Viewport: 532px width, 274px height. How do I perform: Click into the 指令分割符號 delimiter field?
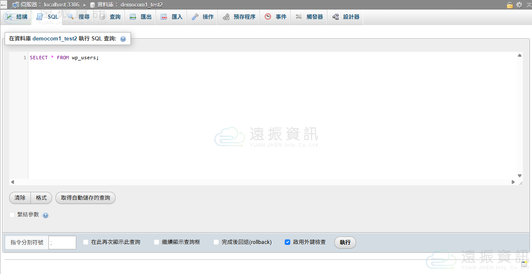[62, 242]
